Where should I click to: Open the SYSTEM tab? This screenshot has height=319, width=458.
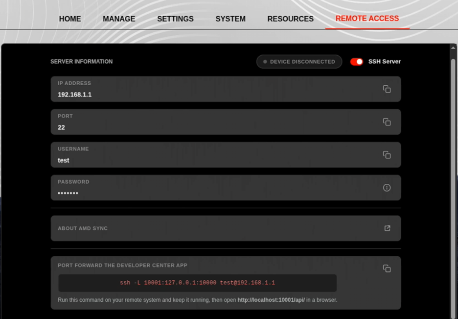(230, 19)
